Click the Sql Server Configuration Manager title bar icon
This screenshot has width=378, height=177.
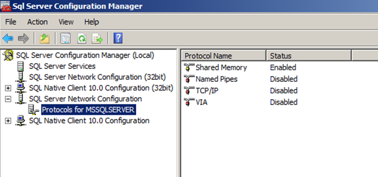[x=6, y=6]
